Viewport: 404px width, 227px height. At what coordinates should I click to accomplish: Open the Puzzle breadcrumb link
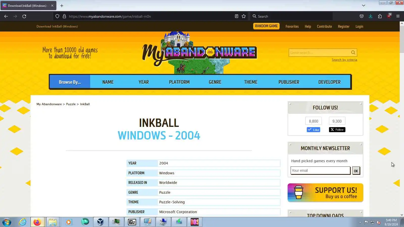(71, 104)
